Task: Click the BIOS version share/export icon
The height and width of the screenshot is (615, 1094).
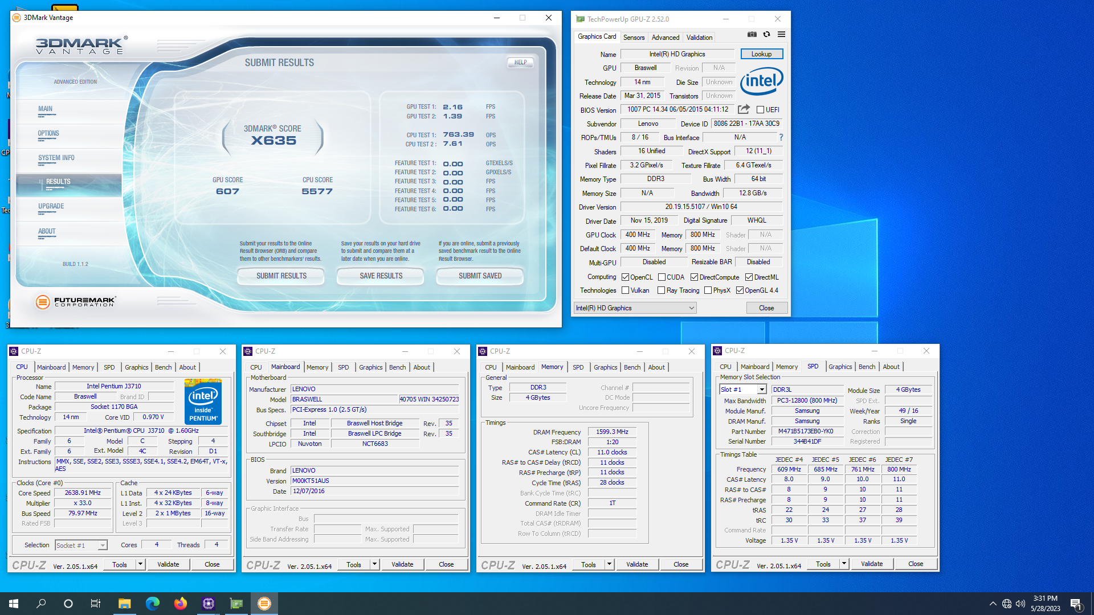Action: pyautogui.click(x=744, y=109)
